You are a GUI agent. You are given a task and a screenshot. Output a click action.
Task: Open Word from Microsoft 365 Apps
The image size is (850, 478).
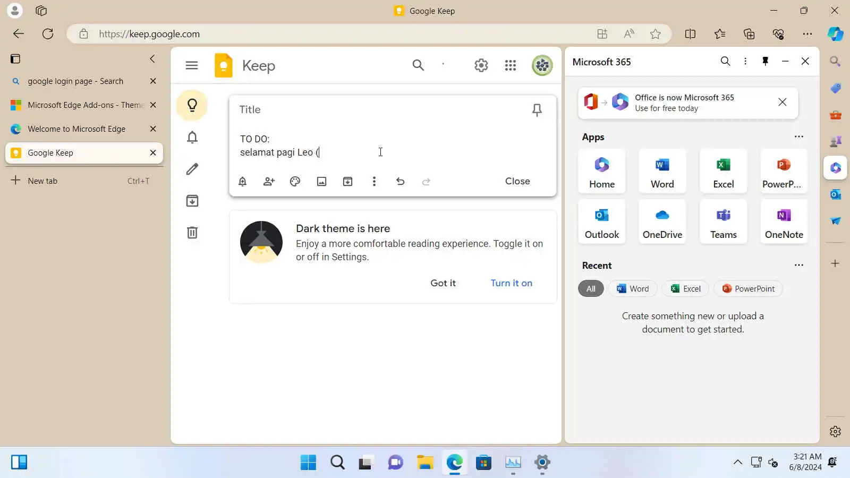(x=662, y=172)
